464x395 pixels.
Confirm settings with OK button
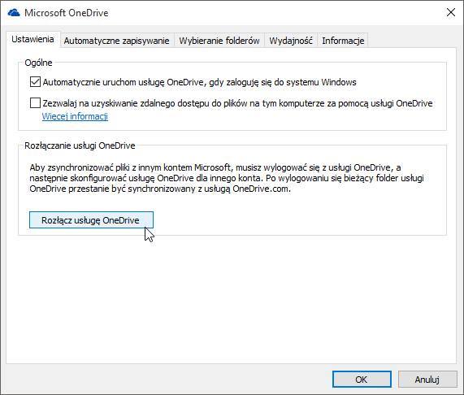point(362,380)
